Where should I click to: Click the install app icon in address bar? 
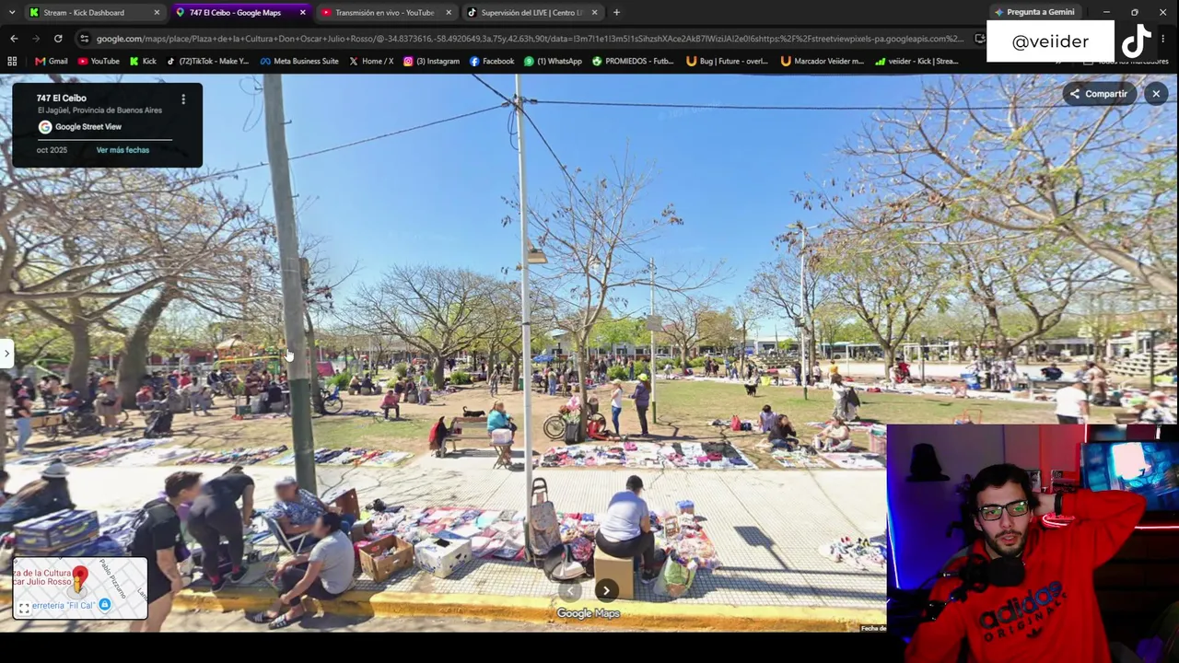pos(979,39)
